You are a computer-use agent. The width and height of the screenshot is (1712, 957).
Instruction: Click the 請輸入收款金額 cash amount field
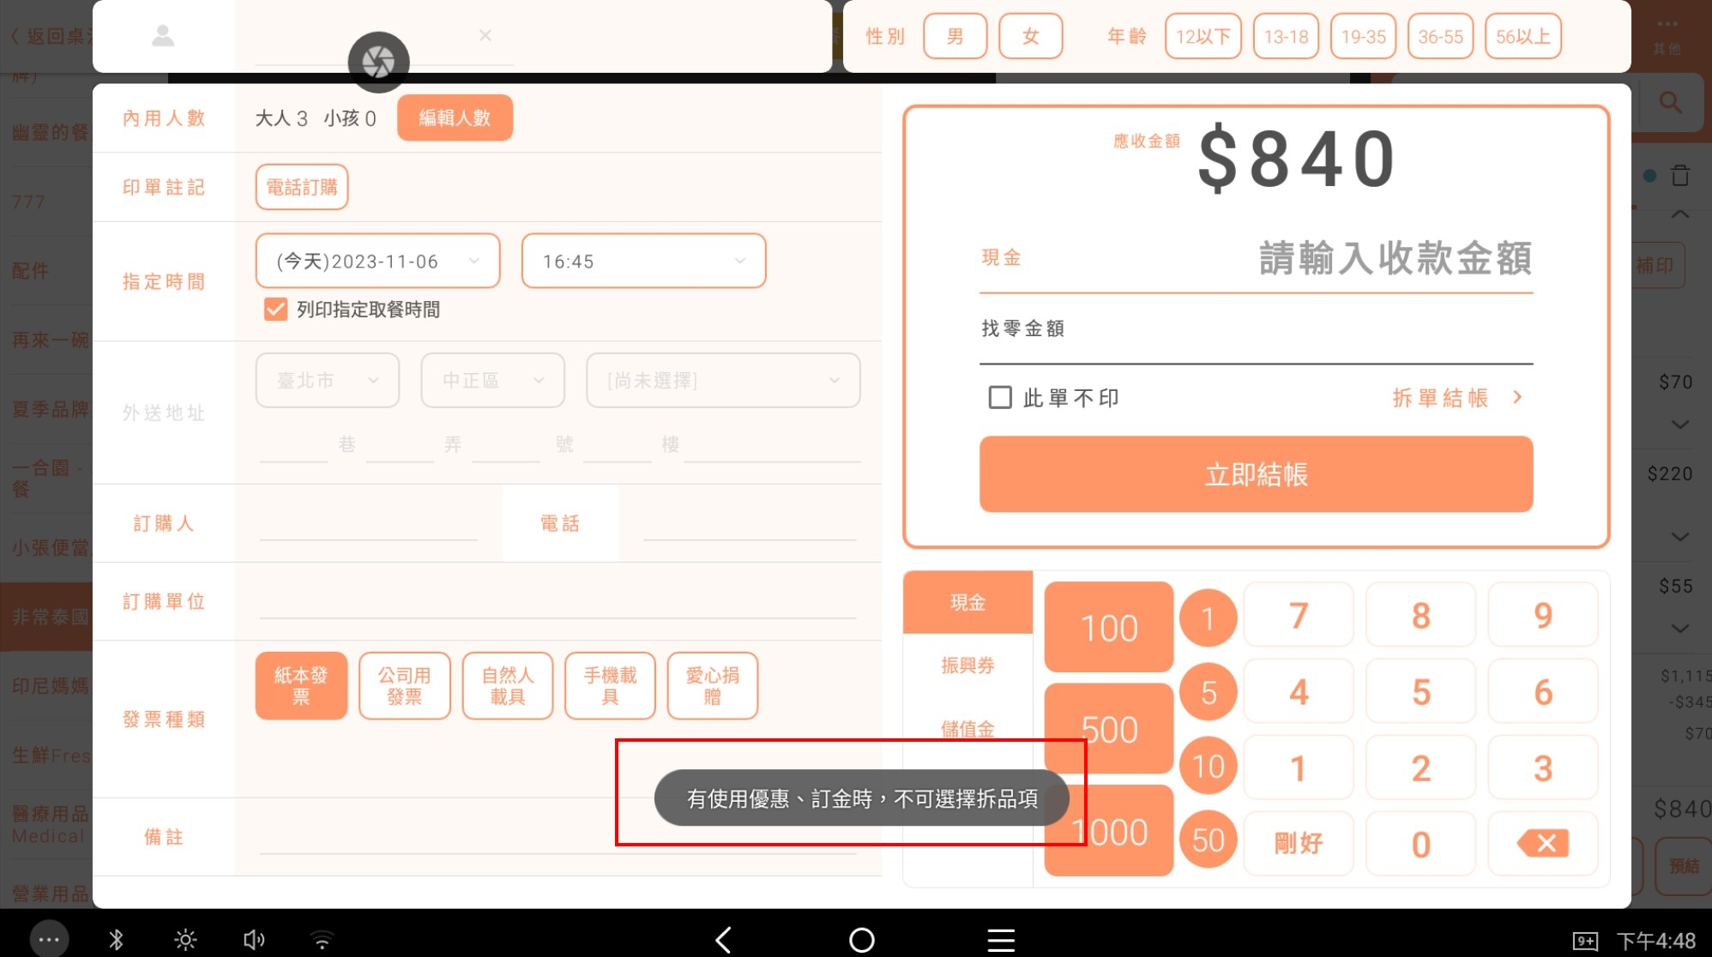(x=1394, y=258)
